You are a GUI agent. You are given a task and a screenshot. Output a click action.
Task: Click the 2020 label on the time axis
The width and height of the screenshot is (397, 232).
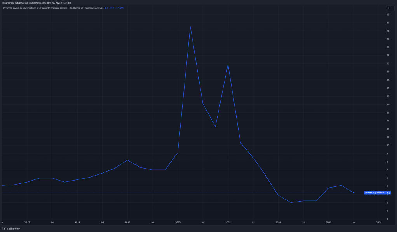[178, 223]
